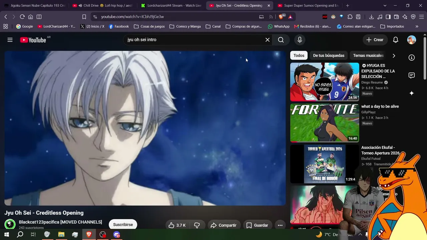Open the Fortnite what a day thumbnail
This screenshot has width=427, height=240.
[325, 123]
